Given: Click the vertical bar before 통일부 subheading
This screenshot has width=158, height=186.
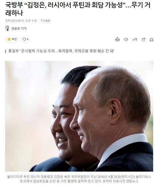Looking at the screenshot, I should point(6,51).
